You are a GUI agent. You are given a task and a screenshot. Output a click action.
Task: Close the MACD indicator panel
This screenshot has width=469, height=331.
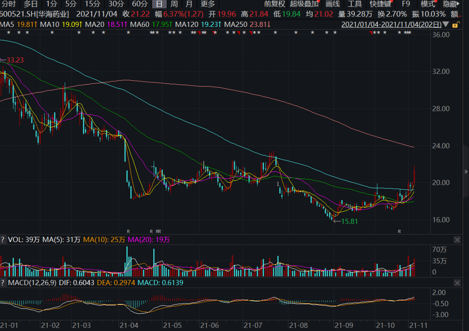(457, 283)
